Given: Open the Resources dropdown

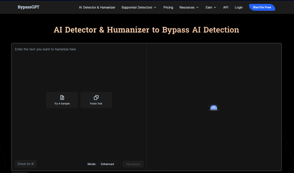Looking at the screenshot, I should 189,7.
